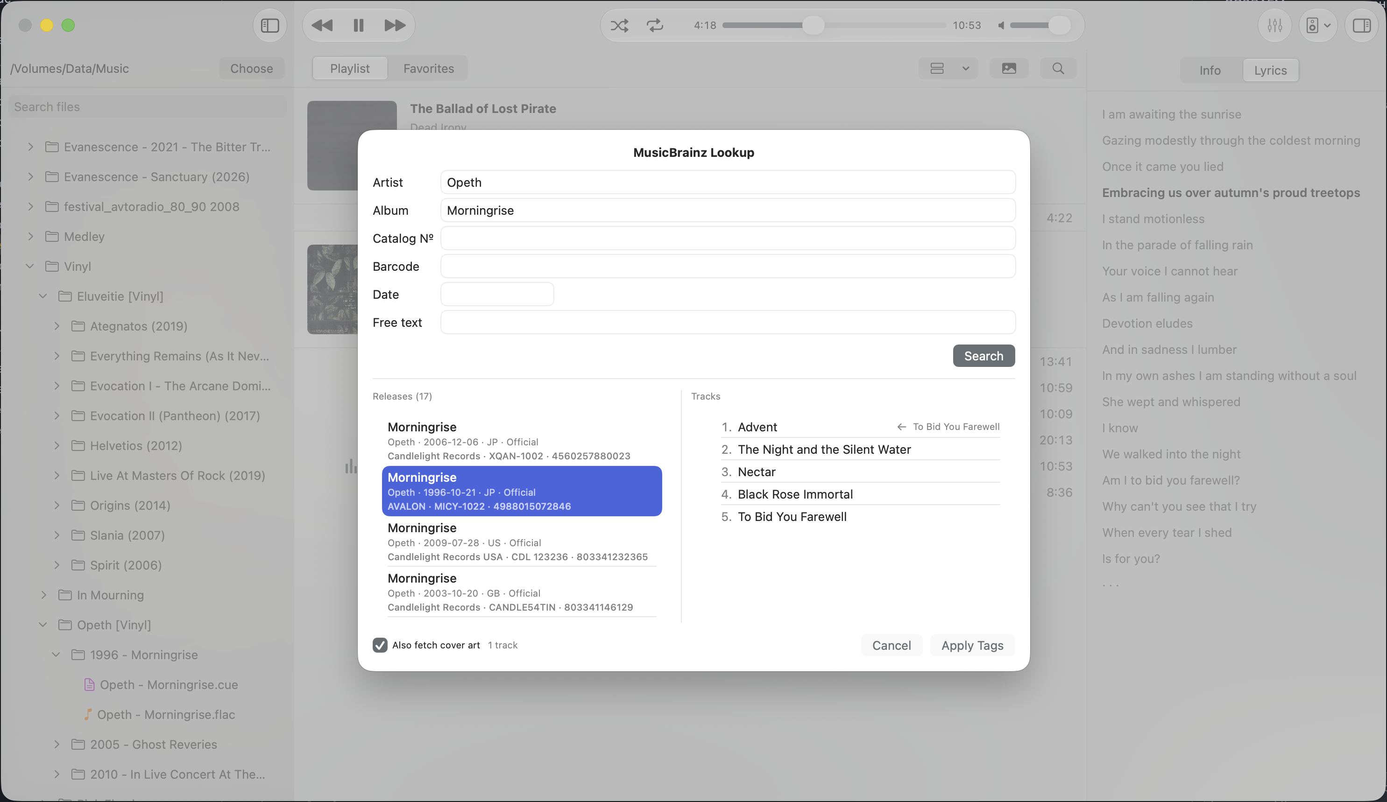The width and height of the screenshot is (1387, 802).
Task: Select the 2003-10-20 GB Morningrise release
Action: (x=522, y=592)
